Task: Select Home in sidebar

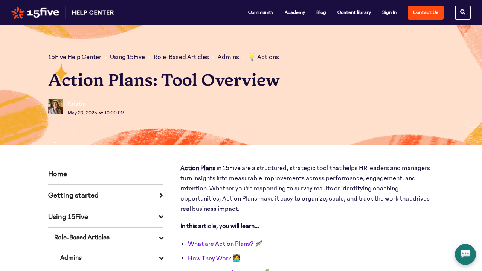Action: (x=58, y=174)
